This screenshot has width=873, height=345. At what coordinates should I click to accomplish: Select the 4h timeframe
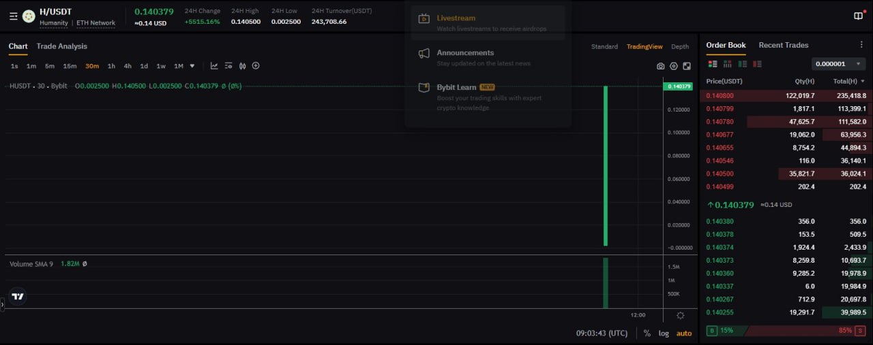tap(128, 66)
